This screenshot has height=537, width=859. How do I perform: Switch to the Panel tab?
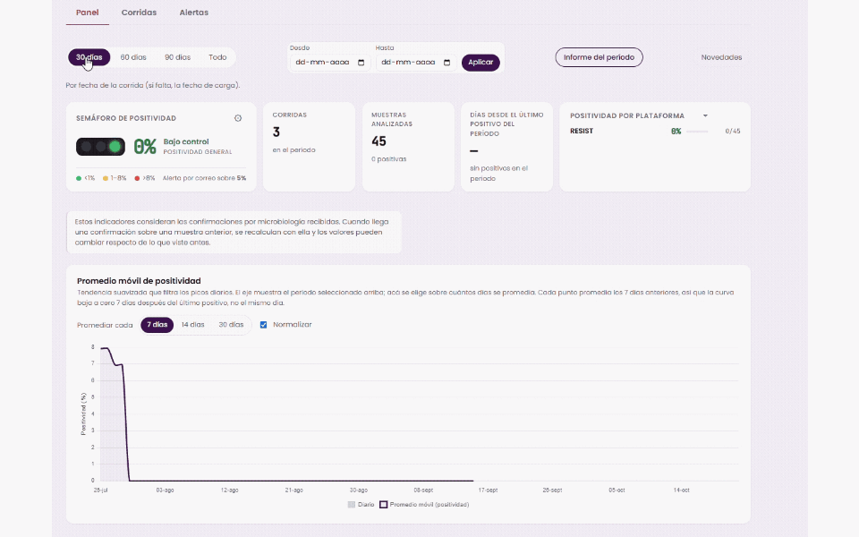click(x=87, y=13)
